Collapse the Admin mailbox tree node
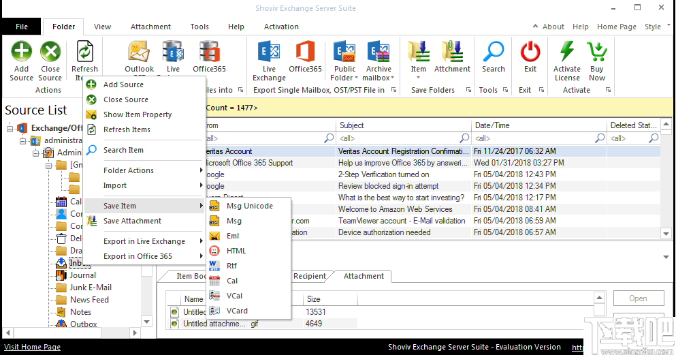The image size is (676, 355). pos(36,153)
